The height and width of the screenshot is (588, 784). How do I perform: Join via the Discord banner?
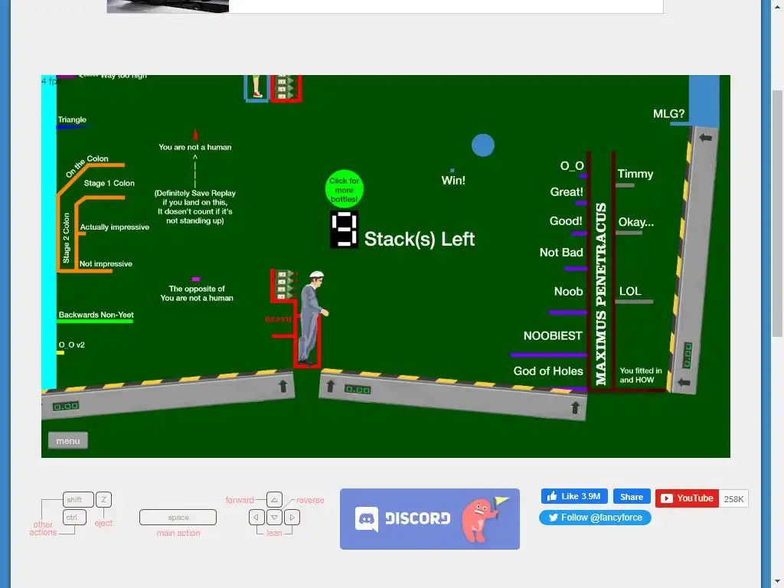tap(430, 518)
